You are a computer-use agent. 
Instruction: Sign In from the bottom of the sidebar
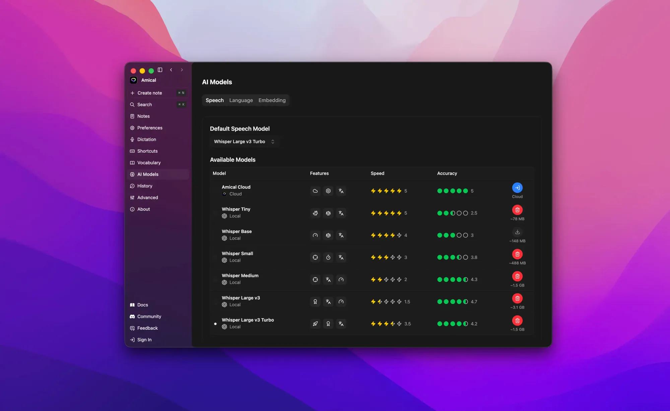(x=144, y=339)
